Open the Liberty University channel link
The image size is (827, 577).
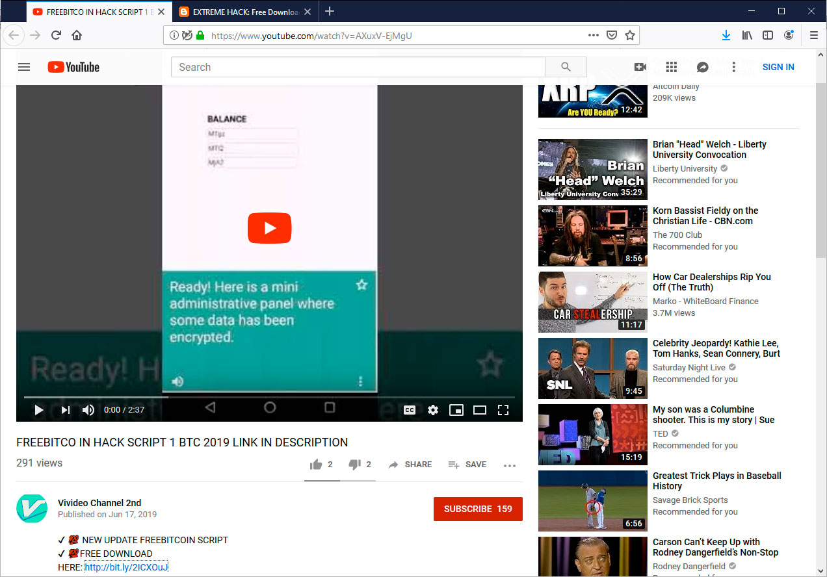tap(685, 169)
